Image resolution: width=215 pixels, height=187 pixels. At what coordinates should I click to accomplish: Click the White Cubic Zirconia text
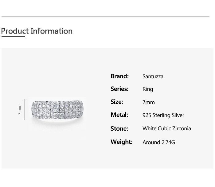[x=167, y=128]
